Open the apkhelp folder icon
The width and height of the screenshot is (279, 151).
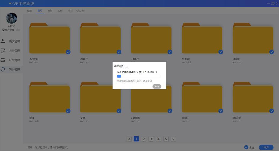(x=151, y=98)
